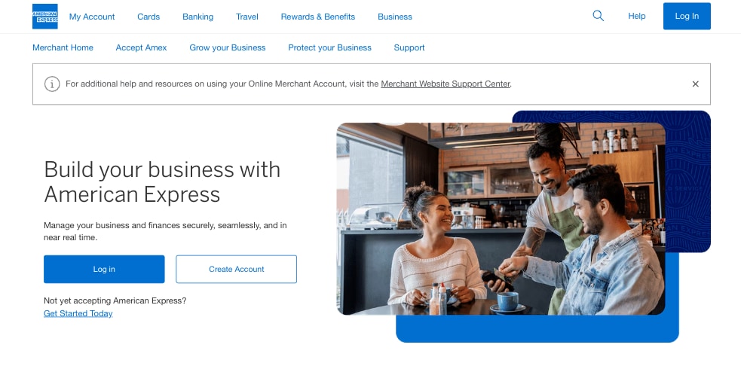
Task: Open the Rewards & Benefits menu
Action: coord(317,17)
